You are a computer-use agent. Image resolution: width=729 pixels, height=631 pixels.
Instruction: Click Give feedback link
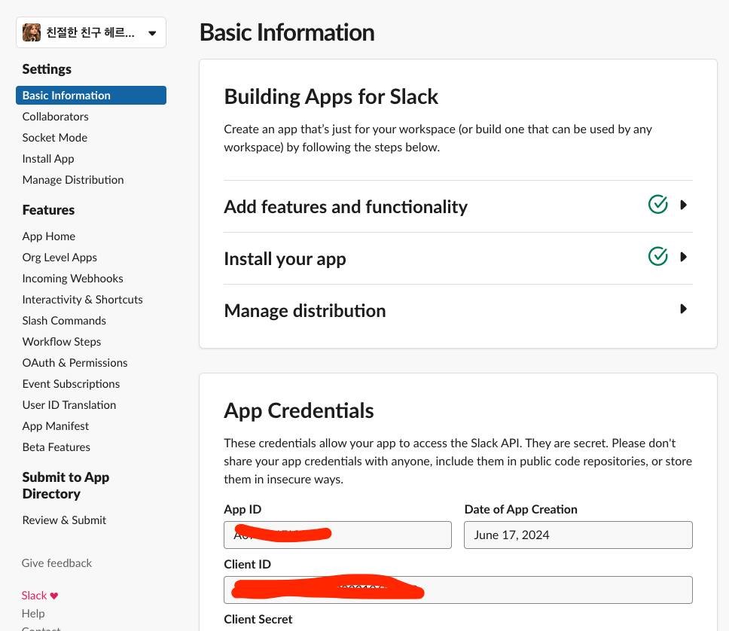click(56, 563)
